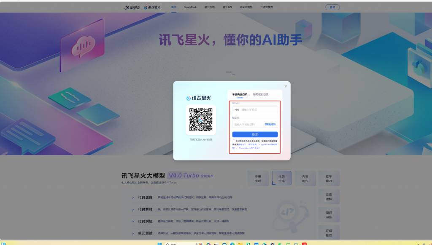This screenshot has height=245, width=432.
Task: Switch to 手机快捷登录 tab
Action: (240, 94)
